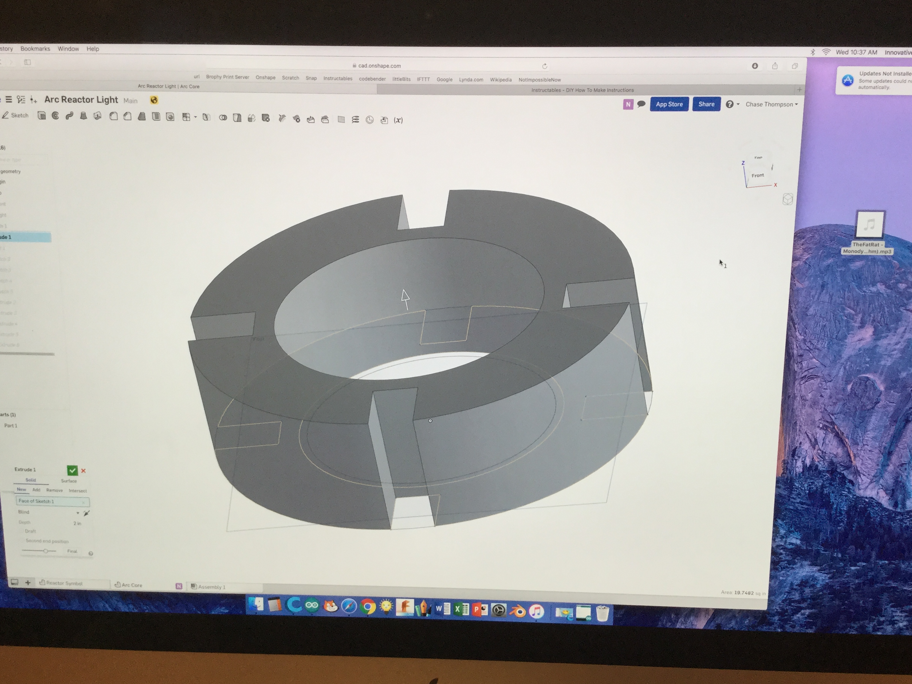The height and width of the screenshot is (684, 912).
Task: Select the Shell tool
Action: coord(156,117)
